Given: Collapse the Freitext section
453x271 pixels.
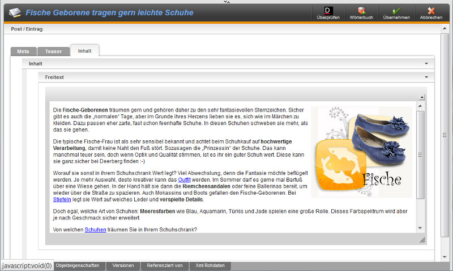Looking at the screenshot, I should 426,77.
